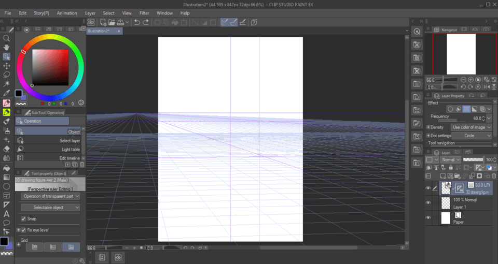The height and width of the screenshot is (264, 498).
Task: Click the Open folder icon
Action: click(112, 22)
